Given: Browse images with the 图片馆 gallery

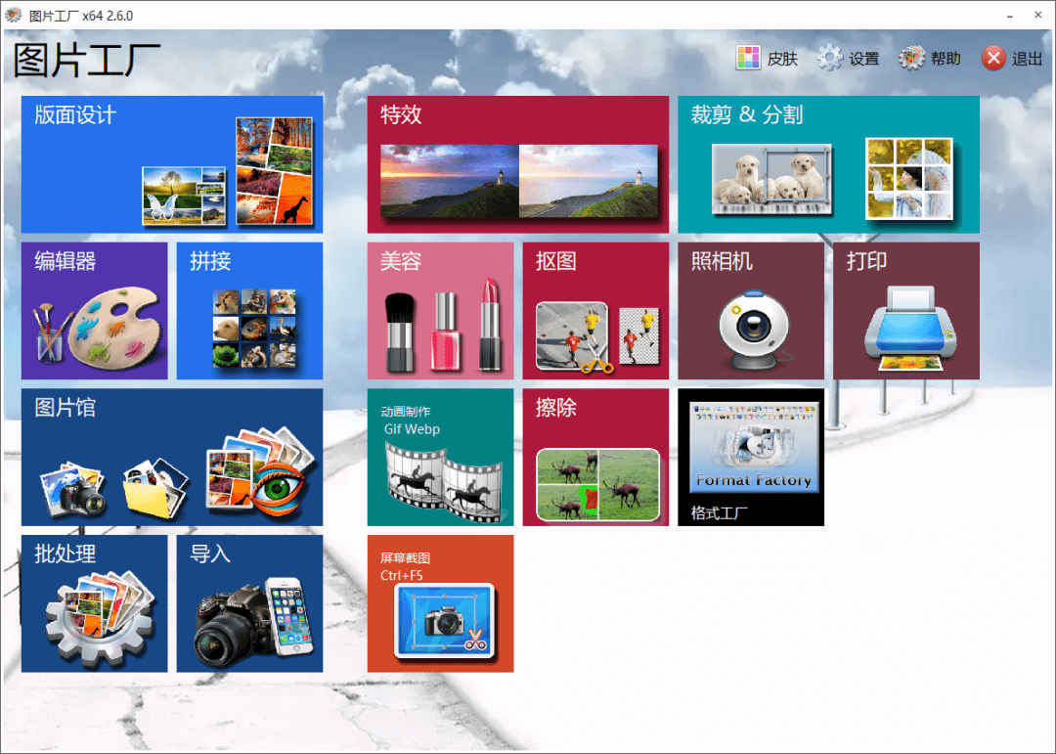Looking at the screenshot, I should coord(171,457).
